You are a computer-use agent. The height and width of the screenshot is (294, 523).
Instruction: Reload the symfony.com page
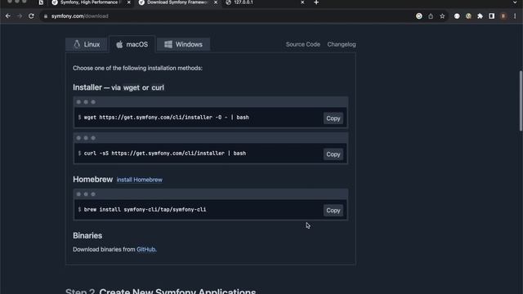(x=31, y=16)
